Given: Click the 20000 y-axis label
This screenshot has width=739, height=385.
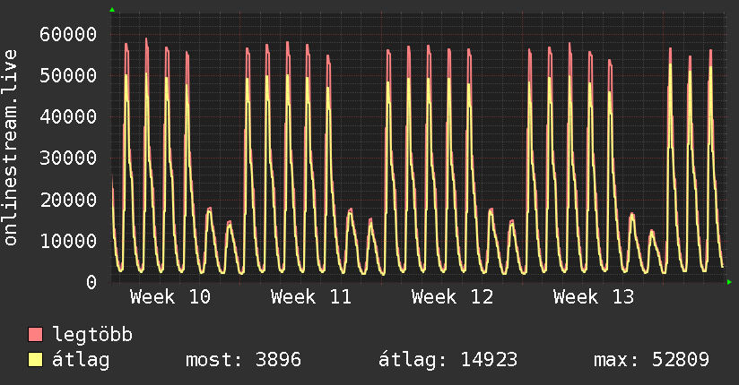Looking at the screenshot, I should pyautogui.click(x=69, y=200).
